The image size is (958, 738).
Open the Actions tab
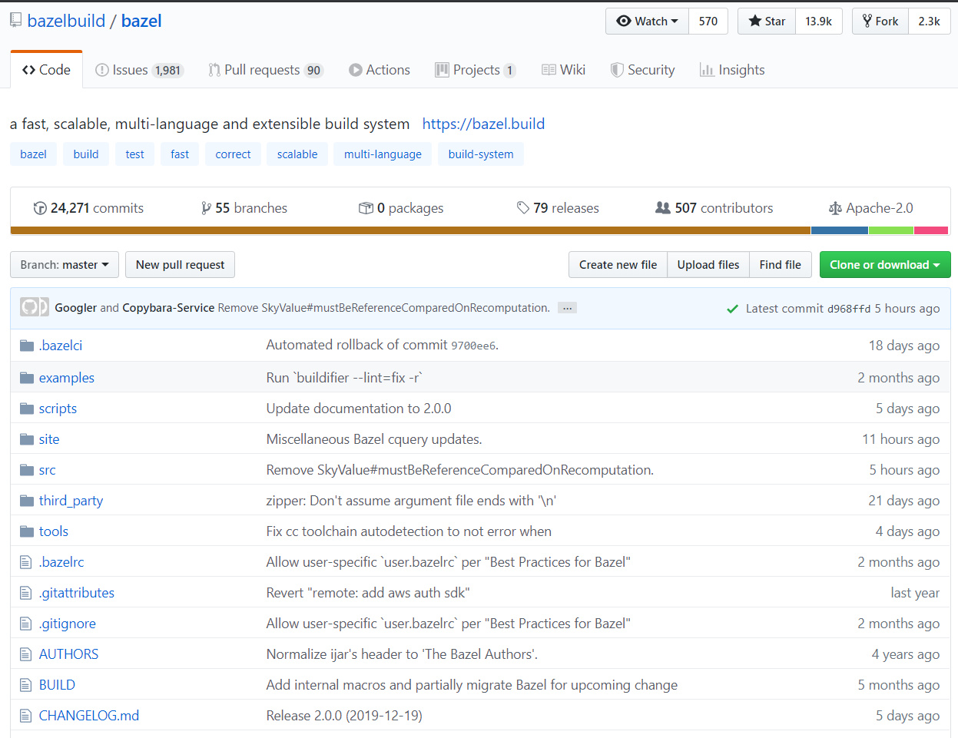(x=380, y=70)
